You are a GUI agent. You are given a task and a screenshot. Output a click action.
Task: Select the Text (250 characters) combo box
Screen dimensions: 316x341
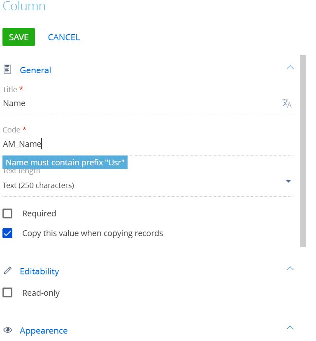click(148, 185)
